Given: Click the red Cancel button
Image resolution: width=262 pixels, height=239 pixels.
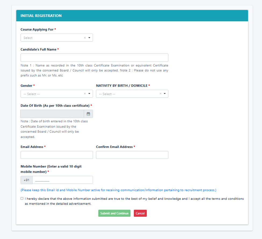Looking at the screenshot, I should click(140, 213).
